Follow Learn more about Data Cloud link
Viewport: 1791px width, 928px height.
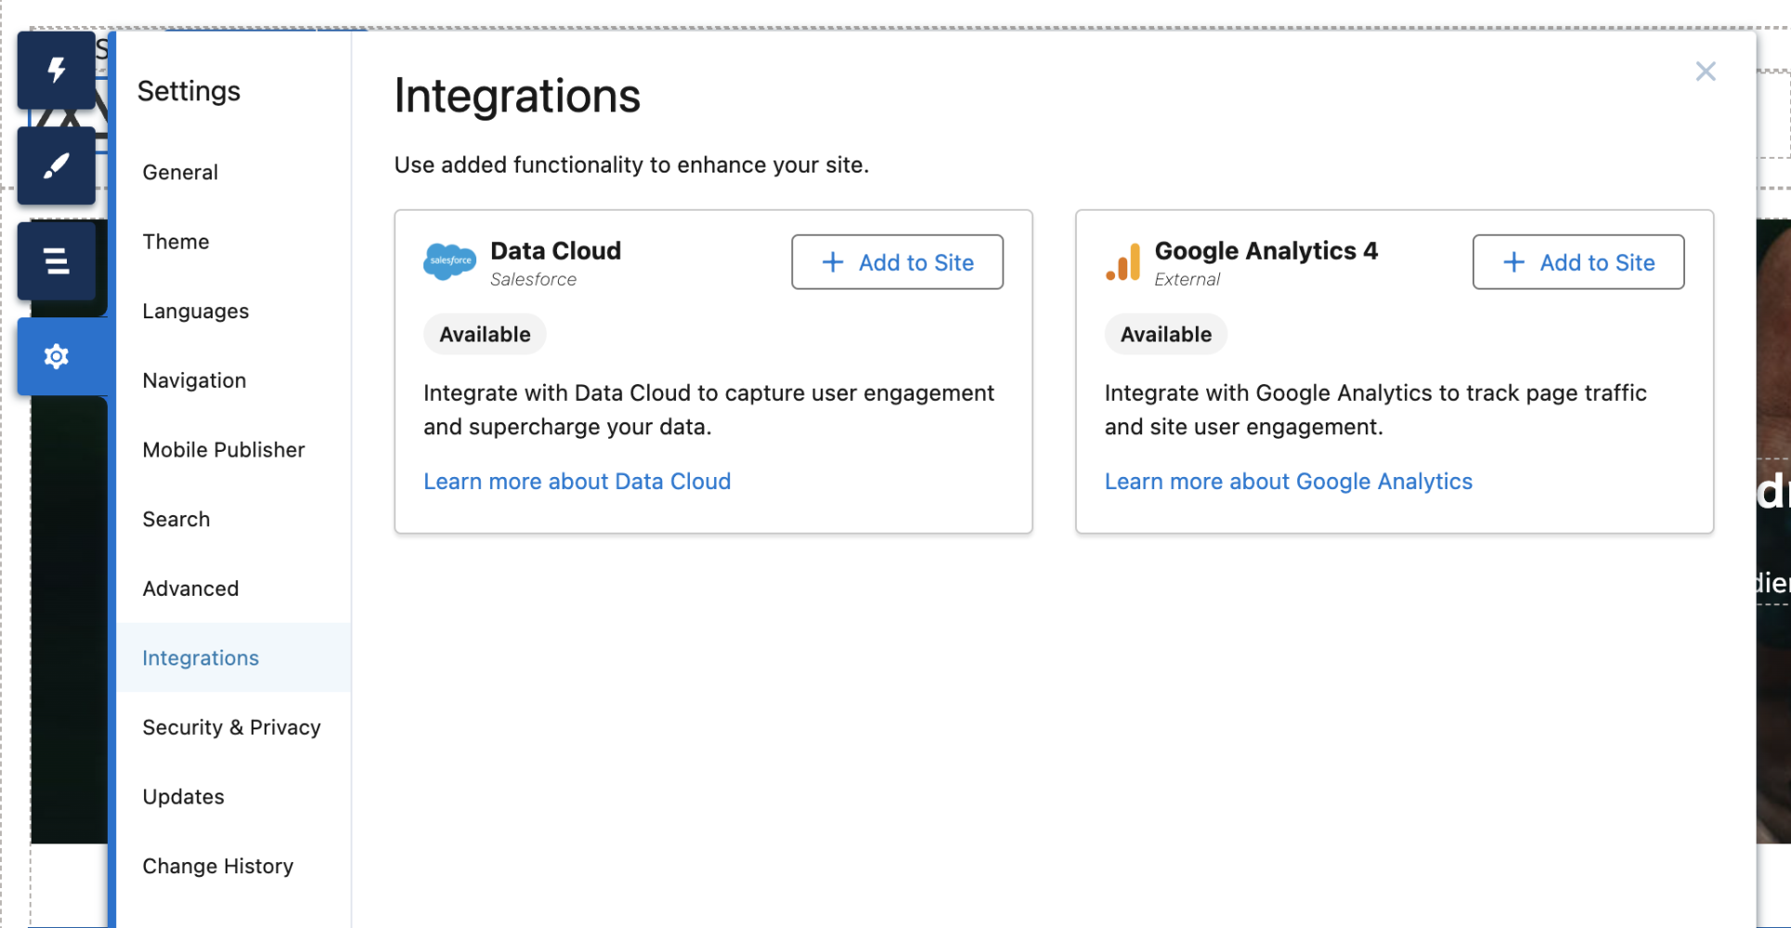pos(577,482)
